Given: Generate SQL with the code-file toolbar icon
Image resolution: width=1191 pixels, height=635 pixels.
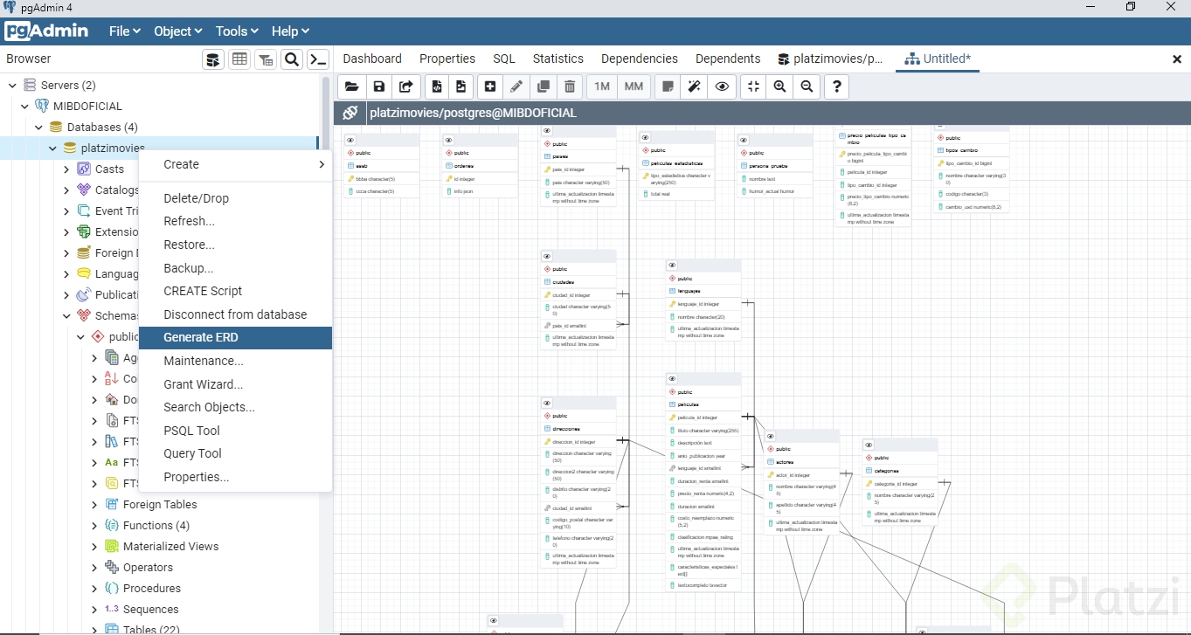Looking at the screenshot, I should [x=438, y=86].
